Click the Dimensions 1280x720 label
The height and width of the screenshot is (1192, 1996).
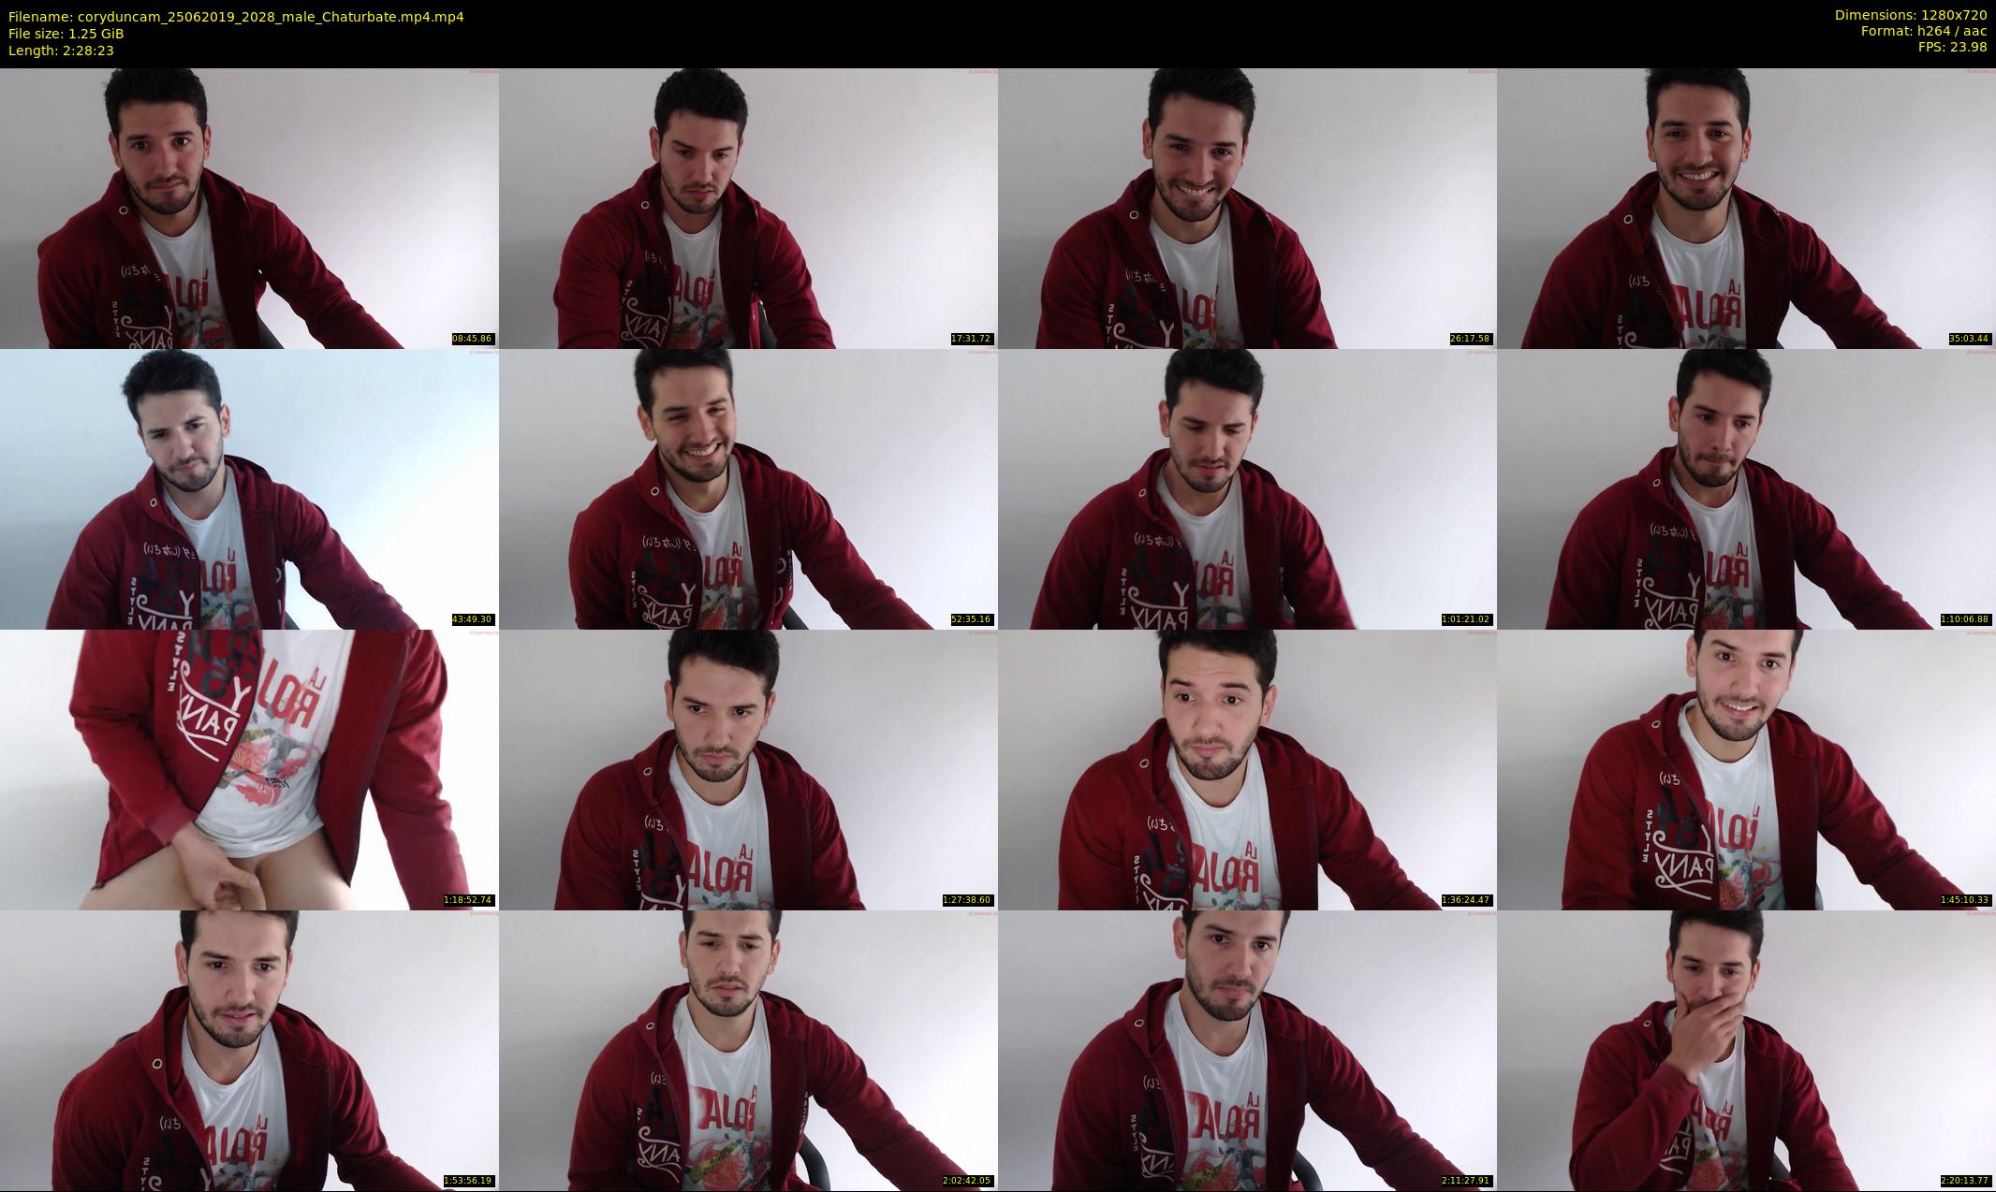pyautogui.click(x=1910, y=15)
